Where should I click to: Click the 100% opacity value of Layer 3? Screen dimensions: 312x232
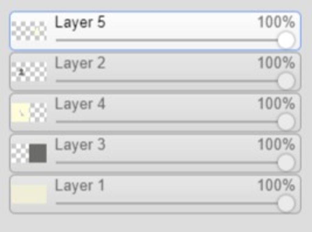click(x=276, y=144)
